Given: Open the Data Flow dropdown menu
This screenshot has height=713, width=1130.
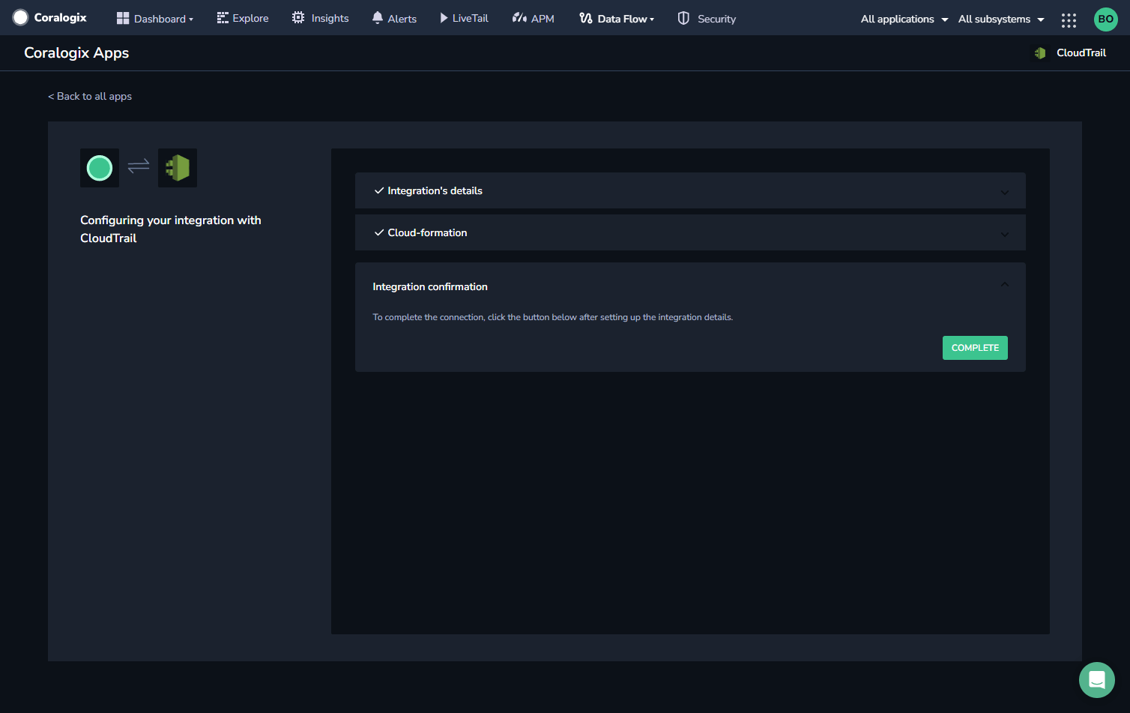Looking at the screenshot, I should tap(617, 18).
